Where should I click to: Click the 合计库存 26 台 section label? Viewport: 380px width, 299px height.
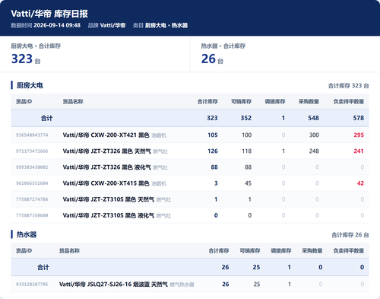point(350,235)
